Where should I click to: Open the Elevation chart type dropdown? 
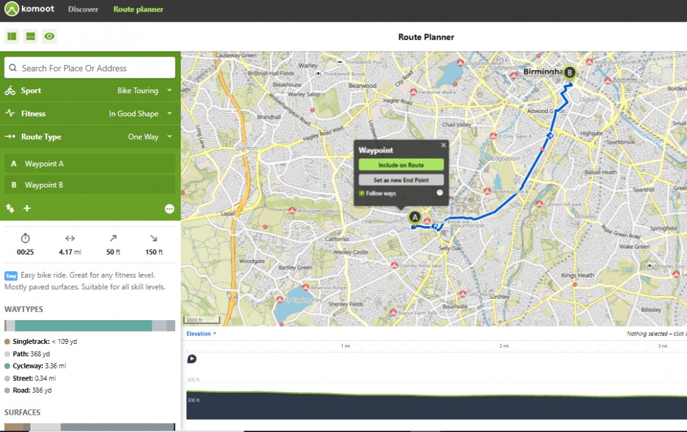coord(201,334)
